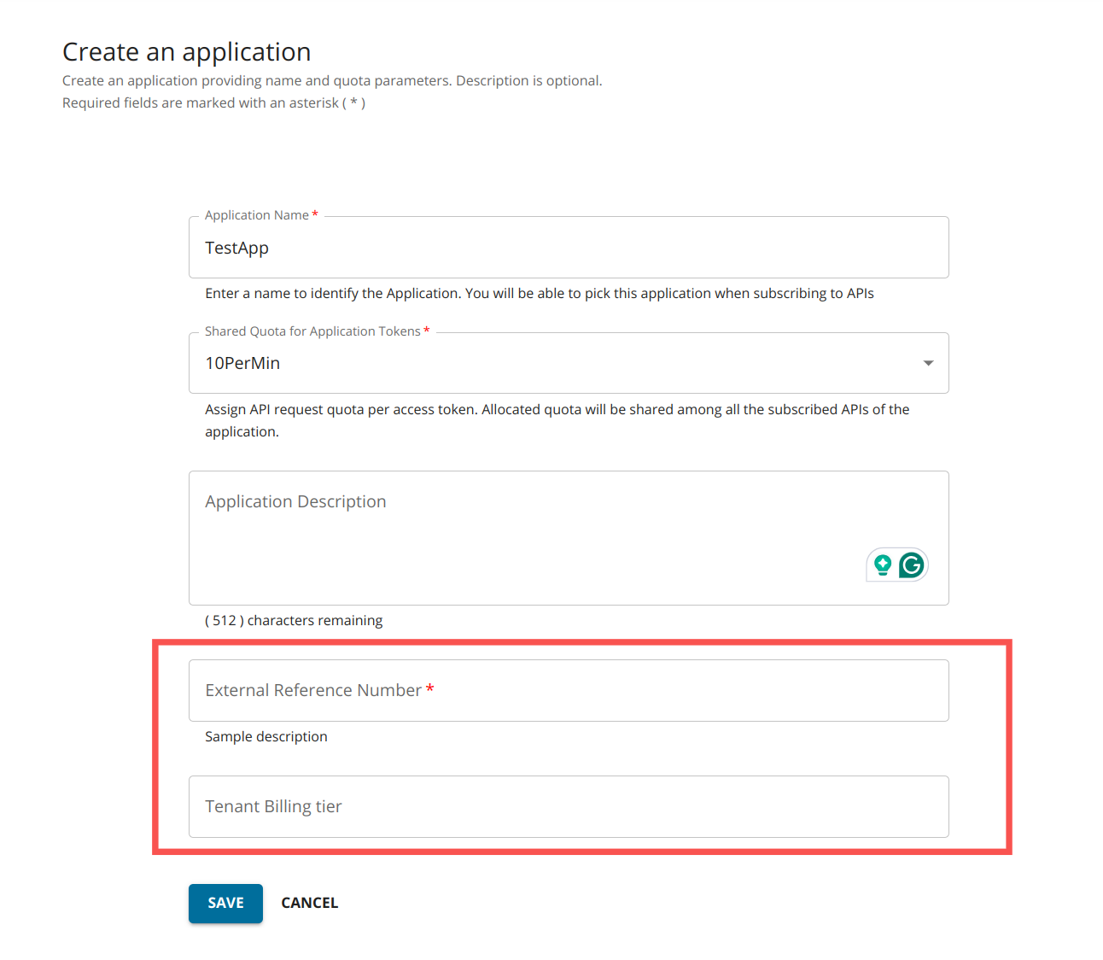The image size is (1103, 960).
Task: Click the Grammarly lightbulb suggestion icon
Action: coord(883,565)
